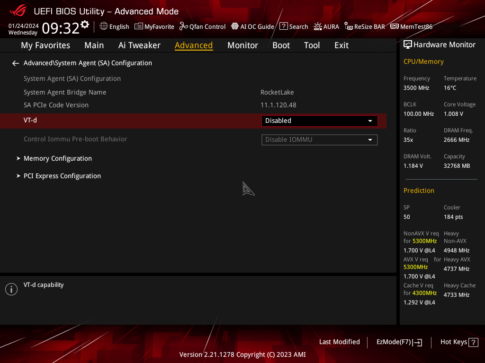Go back using the left arrow
Viewport: 485px width, 363px height.
click(16, 63)
